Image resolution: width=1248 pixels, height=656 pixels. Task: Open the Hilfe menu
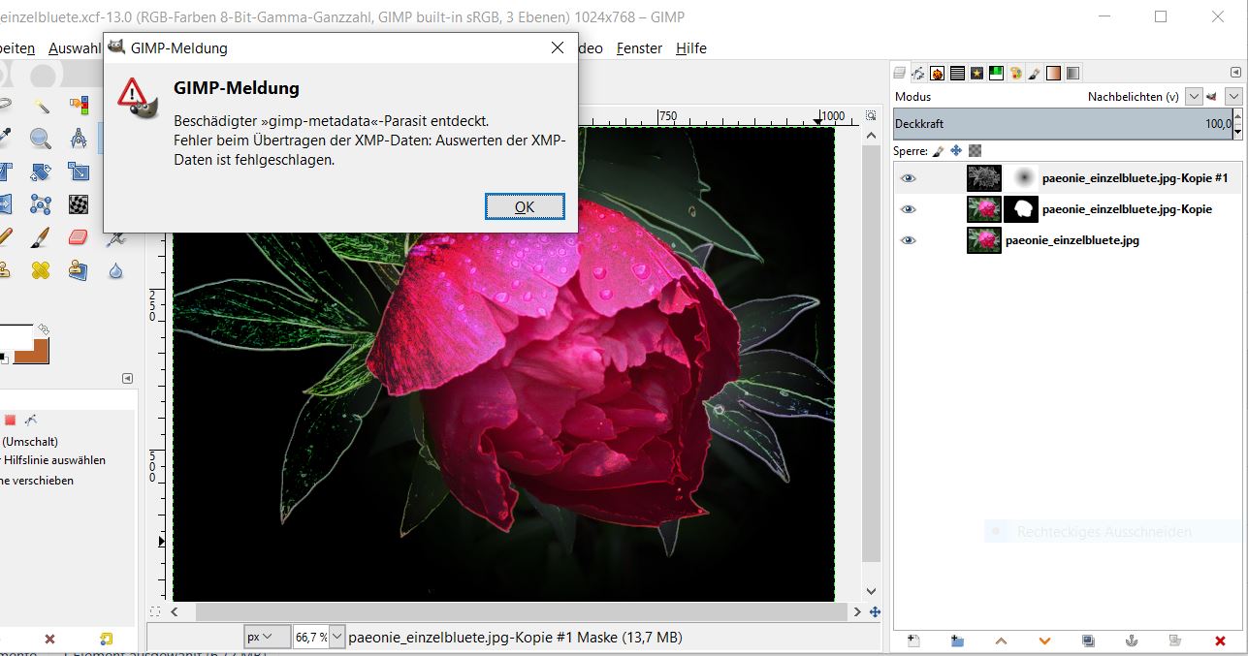(x=691, y=48)
